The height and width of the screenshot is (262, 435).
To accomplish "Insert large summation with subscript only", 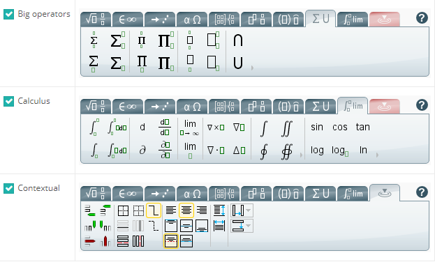I will pos(117,63).
